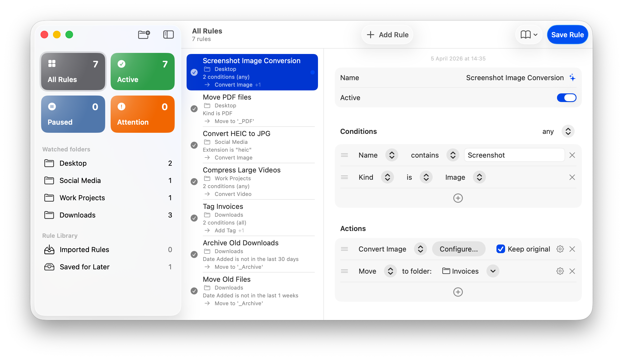Open the contains operator dropdown
Viewport: 623px width, 360px height.
(453, 155)
